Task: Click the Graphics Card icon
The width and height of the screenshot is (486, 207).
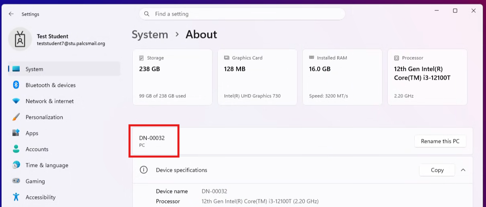Action: (227, 58)
